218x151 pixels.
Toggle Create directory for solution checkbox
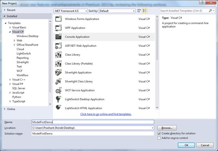(159, 133)
